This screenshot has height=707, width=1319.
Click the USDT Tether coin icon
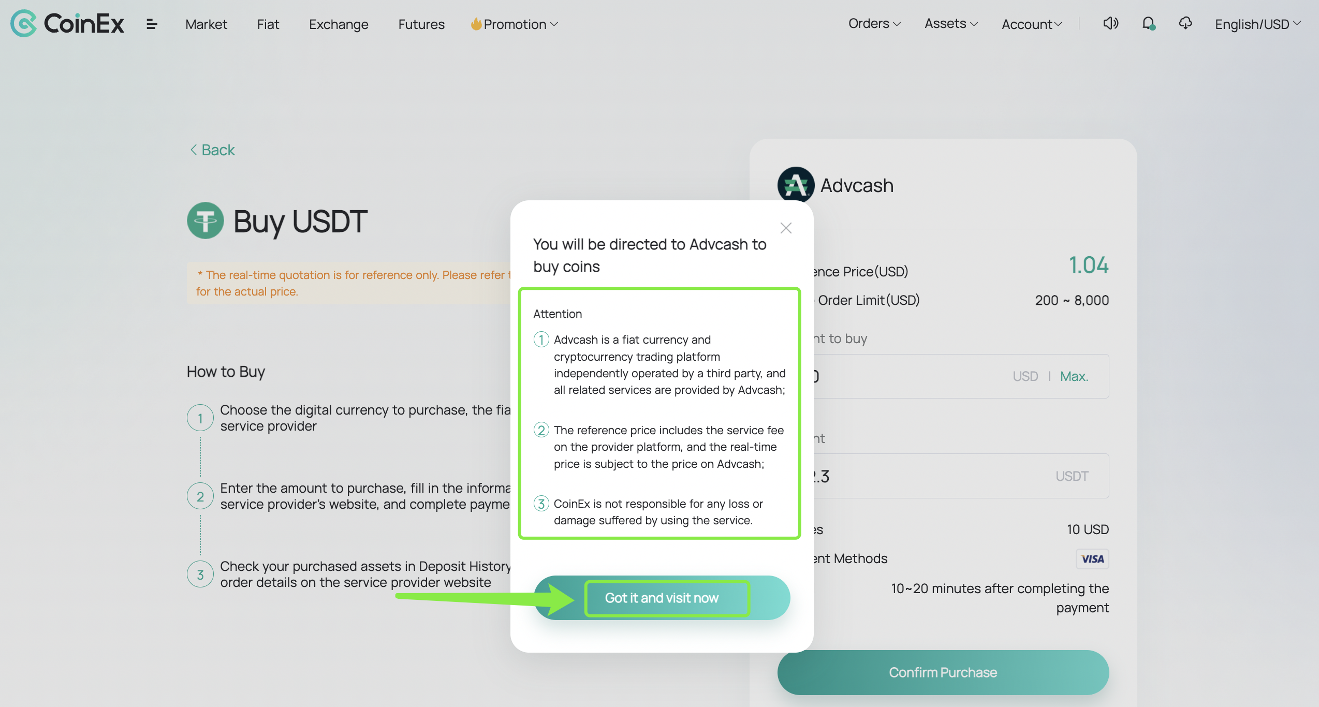click(206, 220)
